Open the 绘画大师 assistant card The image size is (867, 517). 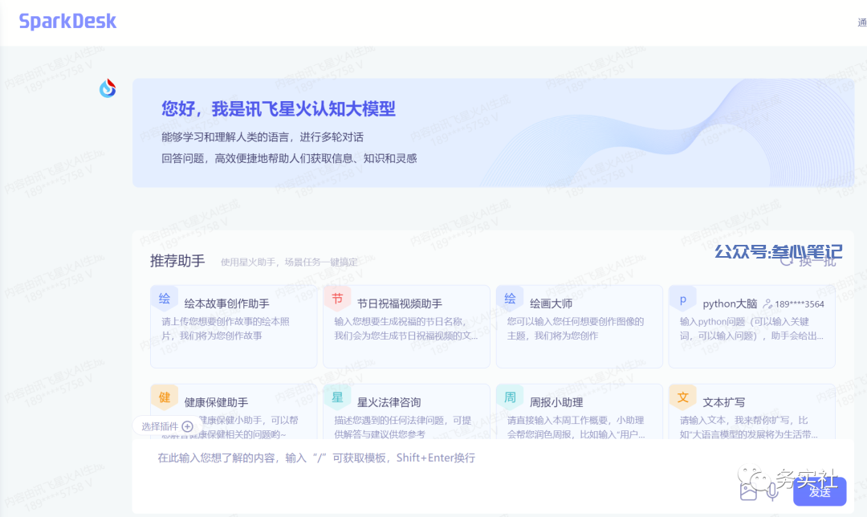[x=579, y=326]
